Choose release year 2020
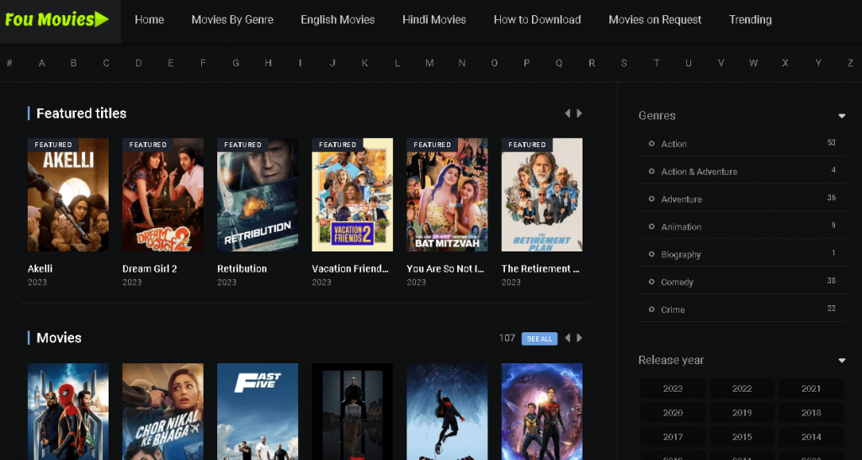The height and width of the screenshot is (460, 862). (x=673, y=413)
